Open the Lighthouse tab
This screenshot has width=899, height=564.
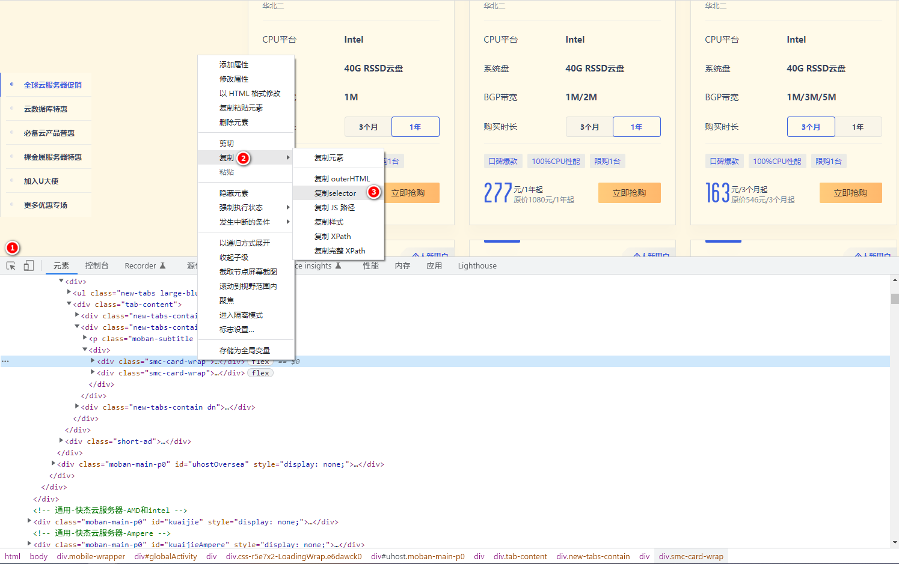click(477, 265)
